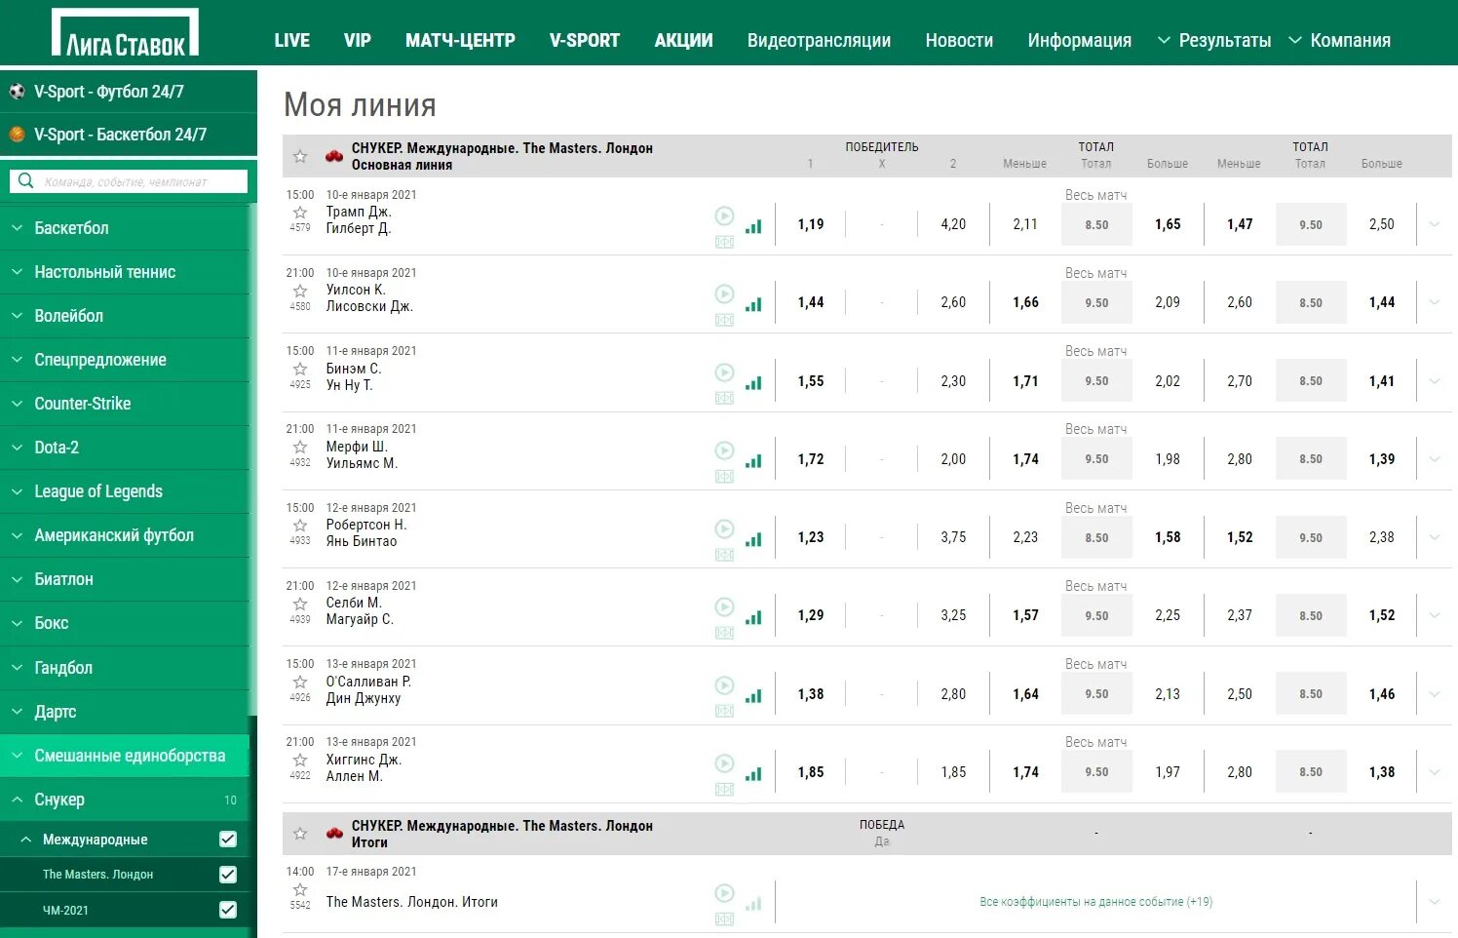Favorite the Бинэм С. – Ун Ну Т. match

(x=300, y=369)
